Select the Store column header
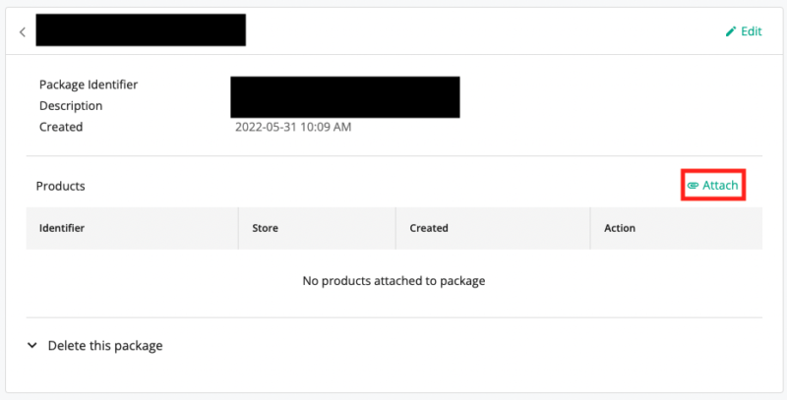 pyautogui.click(x=266, y=228)
